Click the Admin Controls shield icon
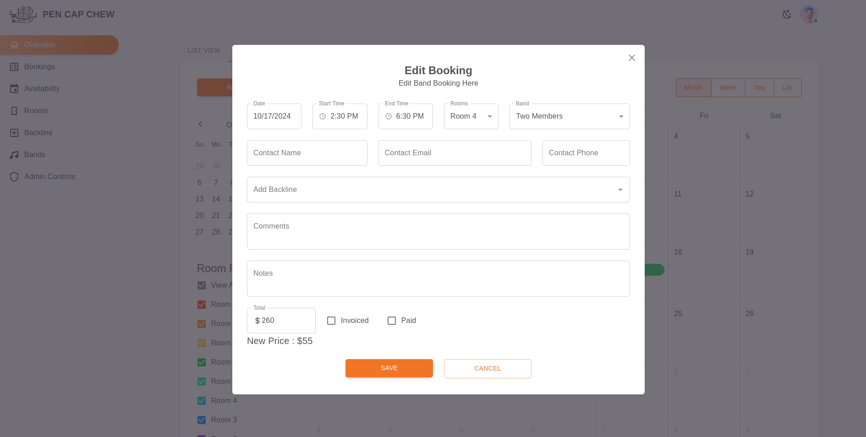The image size is (866, 437). pyautogui.click(x=14, y=177)
